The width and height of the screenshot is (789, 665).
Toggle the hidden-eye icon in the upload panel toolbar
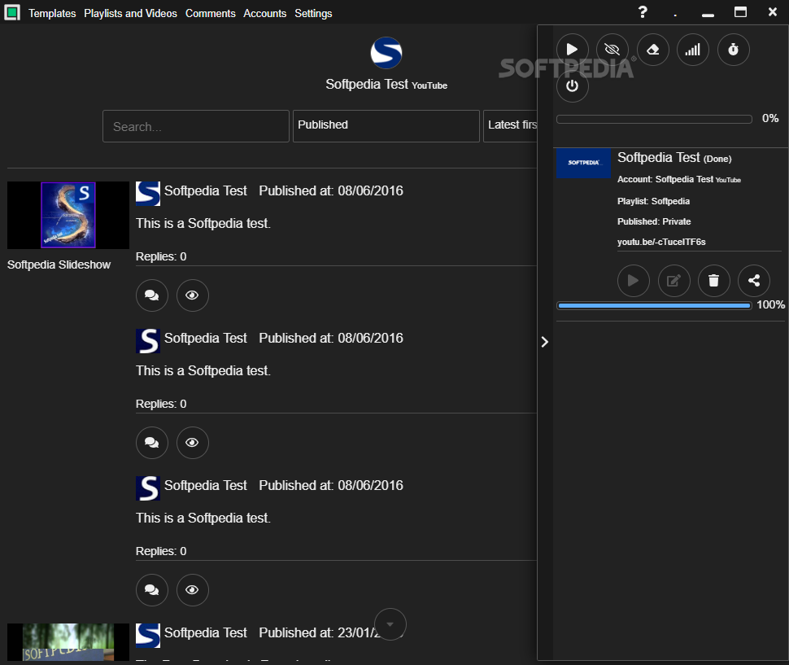(612, 50)
